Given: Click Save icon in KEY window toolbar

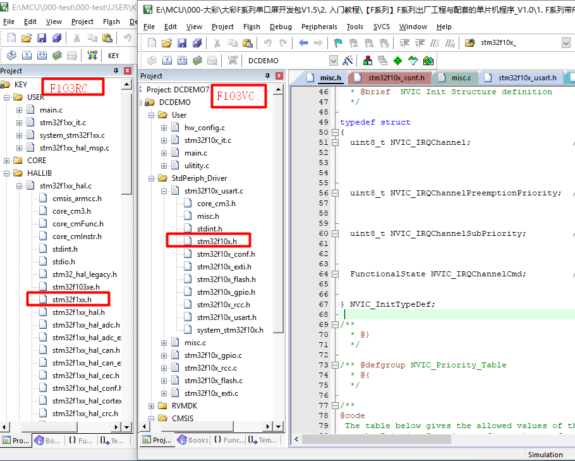Looking at the screenshot, I should 42,38.
